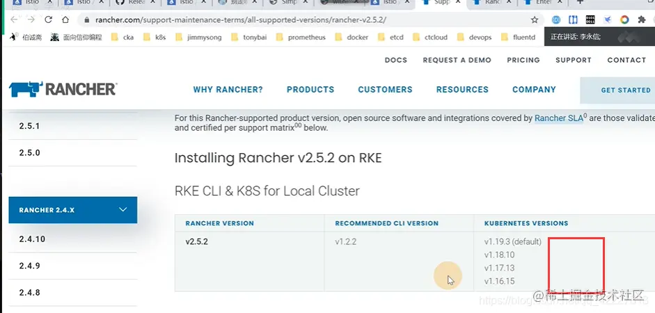Click the KUBERNETES VERSIONS column header
This screenshot has width=655, height=313.
click(526, 223)
